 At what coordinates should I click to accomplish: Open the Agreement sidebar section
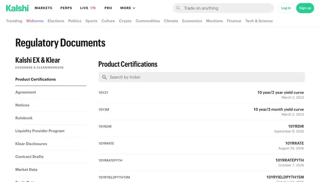[51, 92]
